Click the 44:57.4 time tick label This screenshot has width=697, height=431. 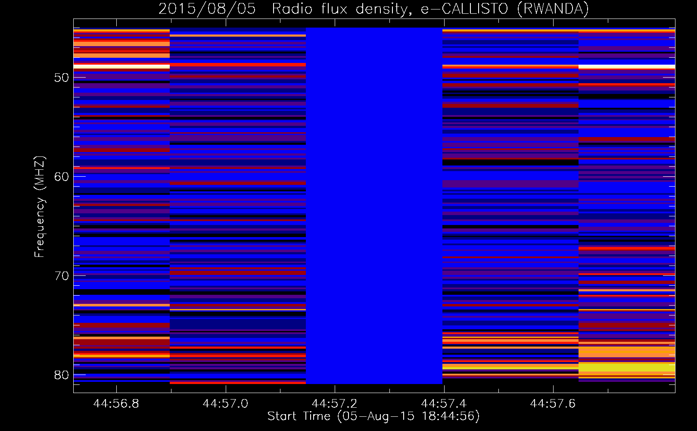[x=444, y=403]
